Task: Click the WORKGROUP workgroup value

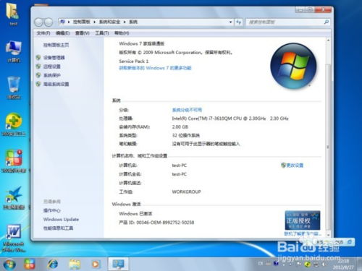Action: 186,192
